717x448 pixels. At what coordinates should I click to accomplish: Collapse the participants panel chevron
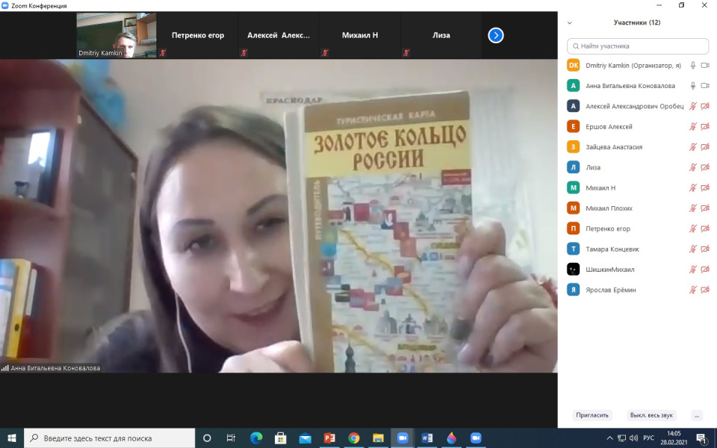point(570,22)
